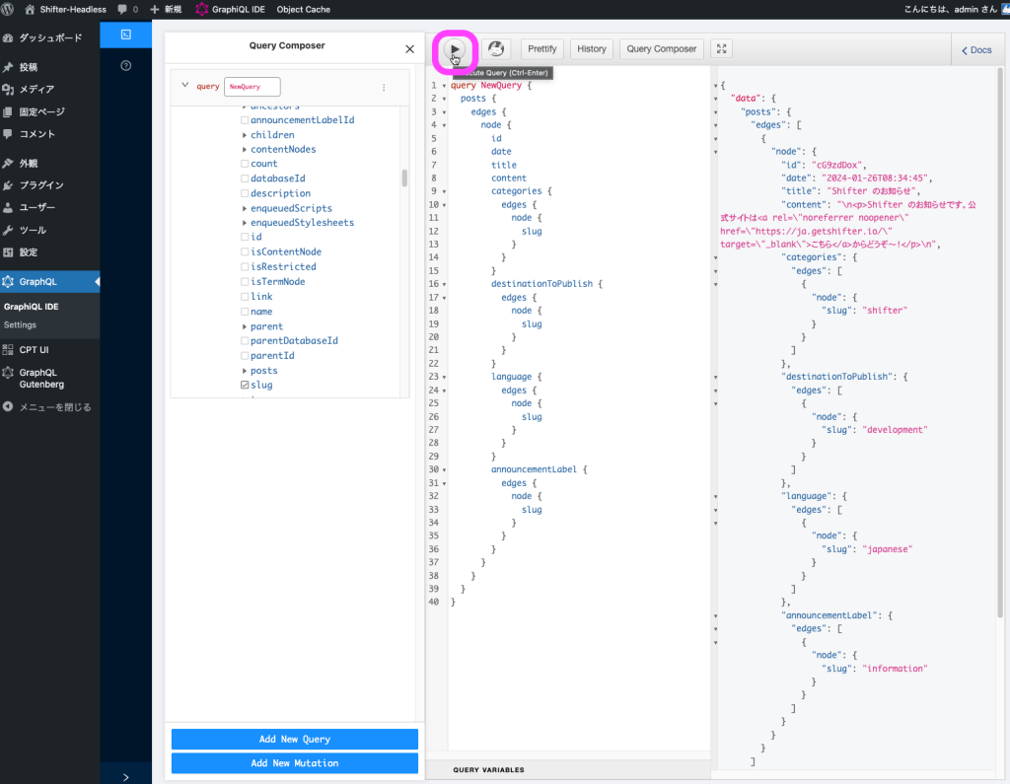This screenshot has width=1010, height=784.
Task: Collapse the NewQuery section chevron
Action: point(184,85)
